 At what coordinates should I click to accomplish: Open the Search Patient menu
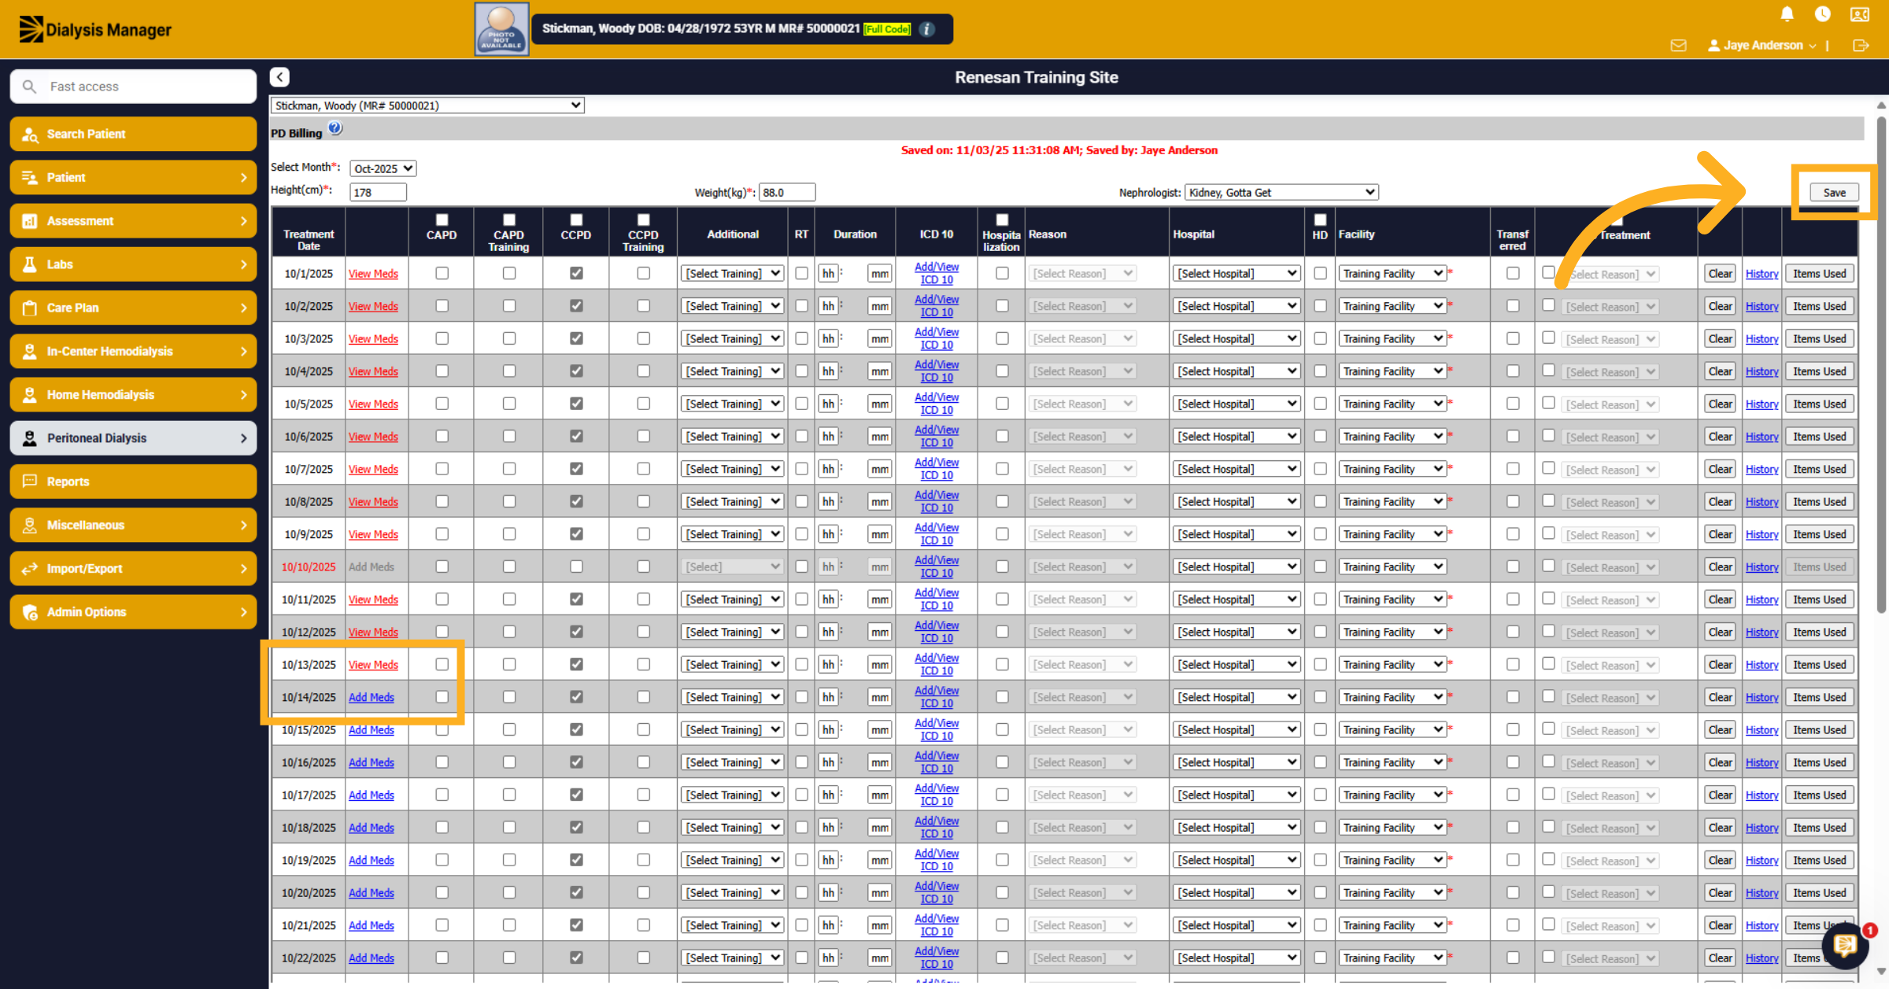point(133,134)
